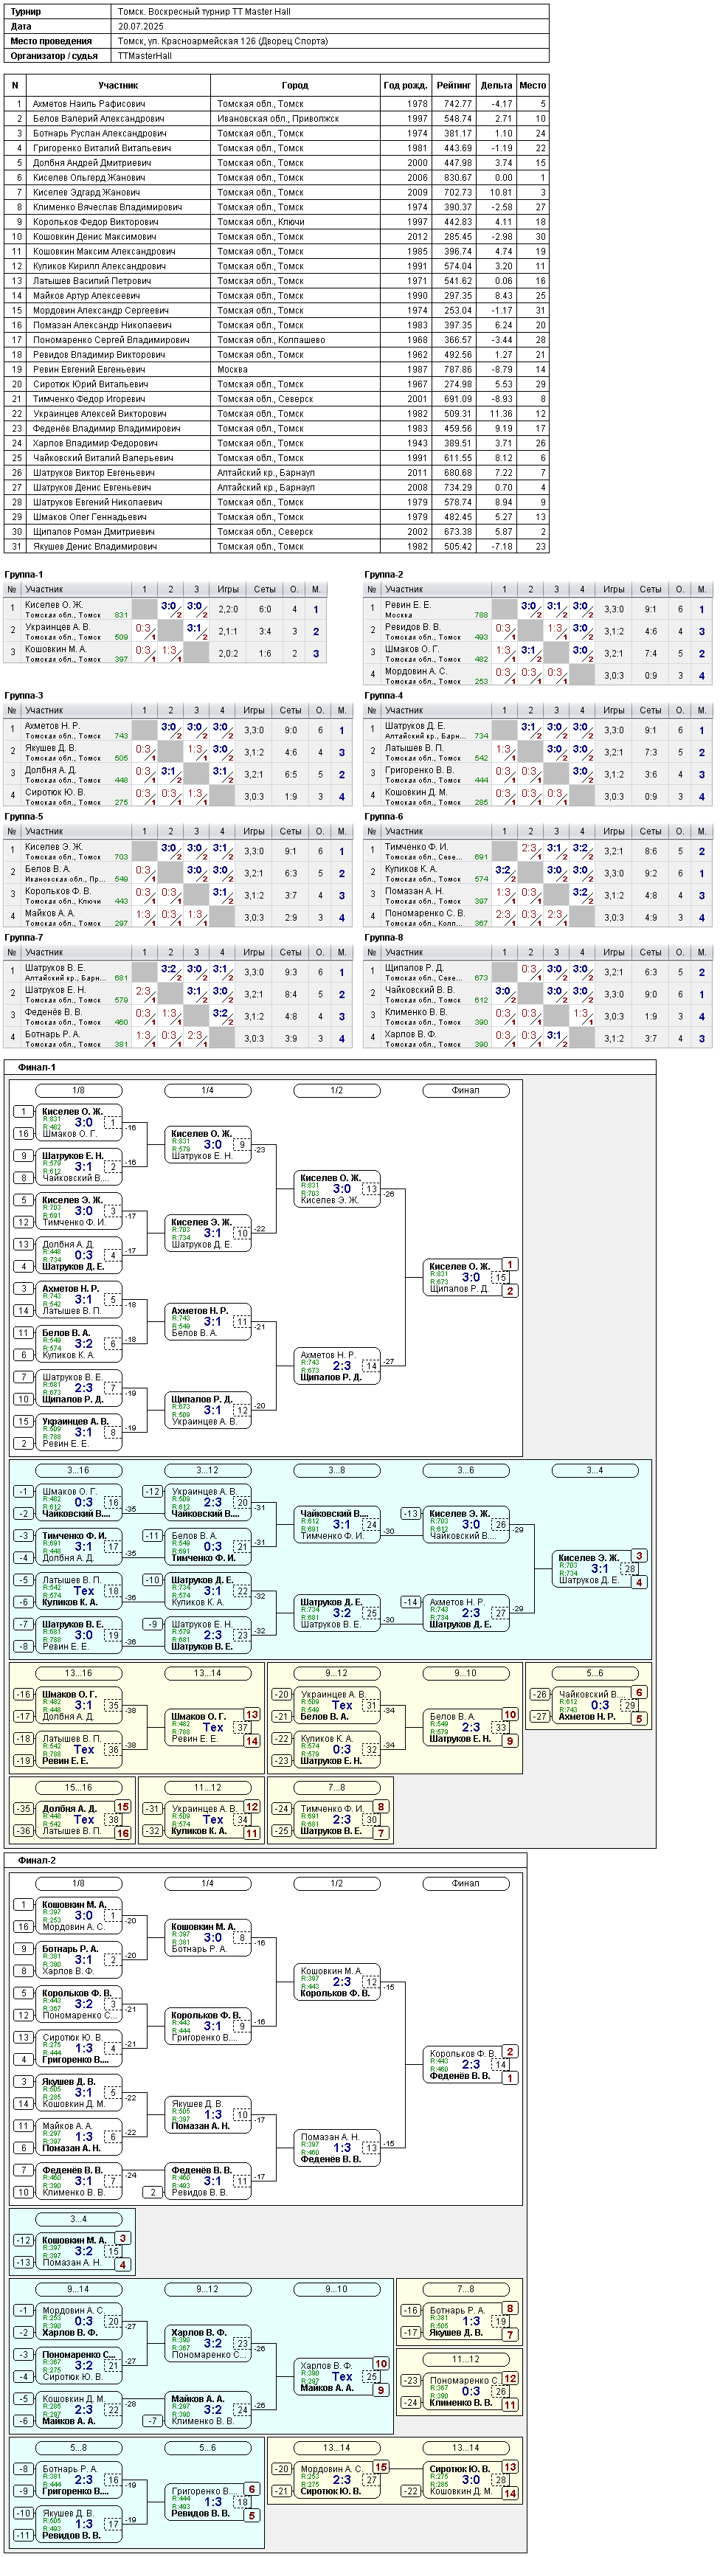Click the '9...14' round header in Финал-2
This screenshot has width=720, height=2557.
tap(78, 2290)
